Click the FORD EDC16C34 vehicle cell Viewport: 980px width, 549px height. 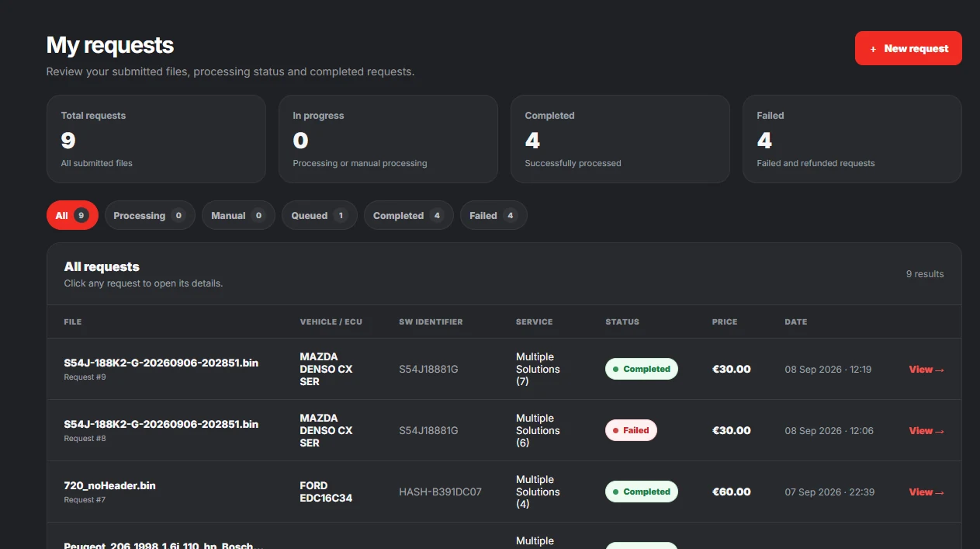tap(326, 492)
